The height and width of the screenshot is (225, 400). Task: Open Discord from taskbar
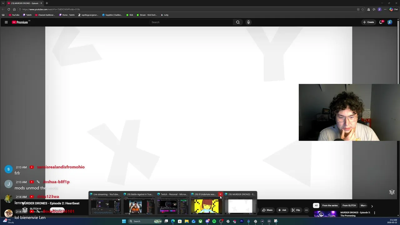[x=207, y=221]
